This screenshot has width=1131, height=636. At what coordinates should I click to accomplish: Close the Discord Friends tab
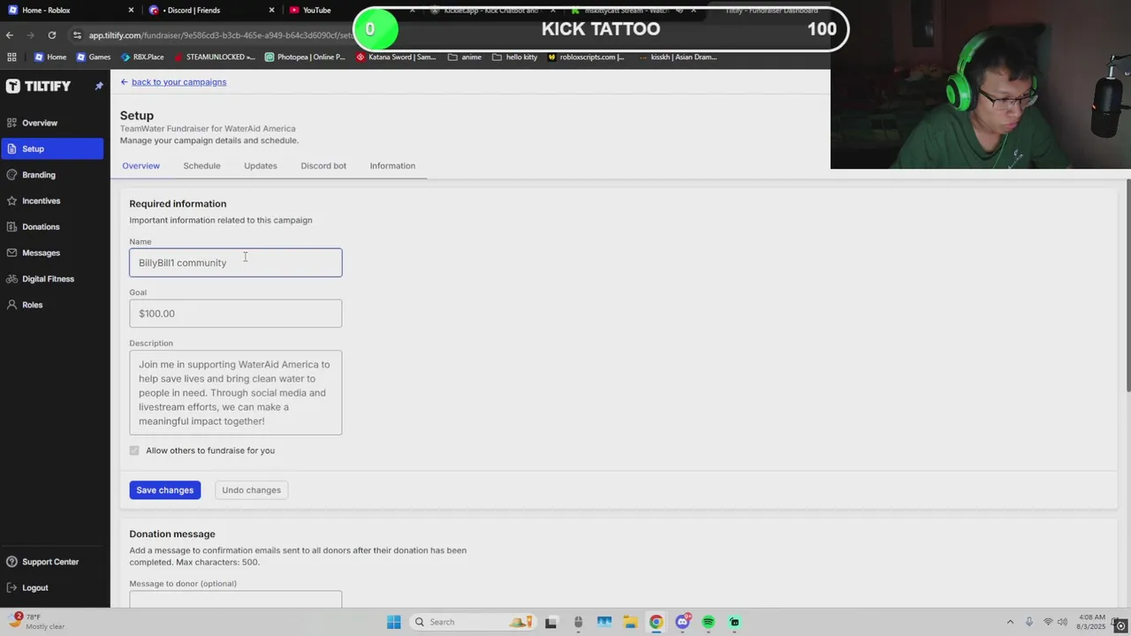tap(273, 11)
